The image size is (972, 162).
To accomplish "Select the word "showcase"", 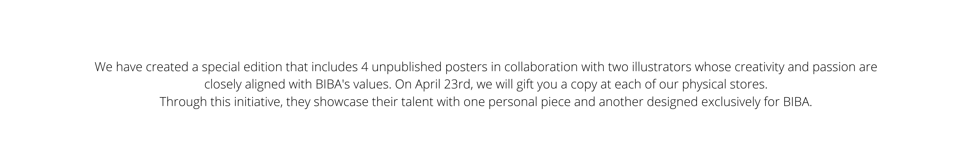I will click(341, 102).
